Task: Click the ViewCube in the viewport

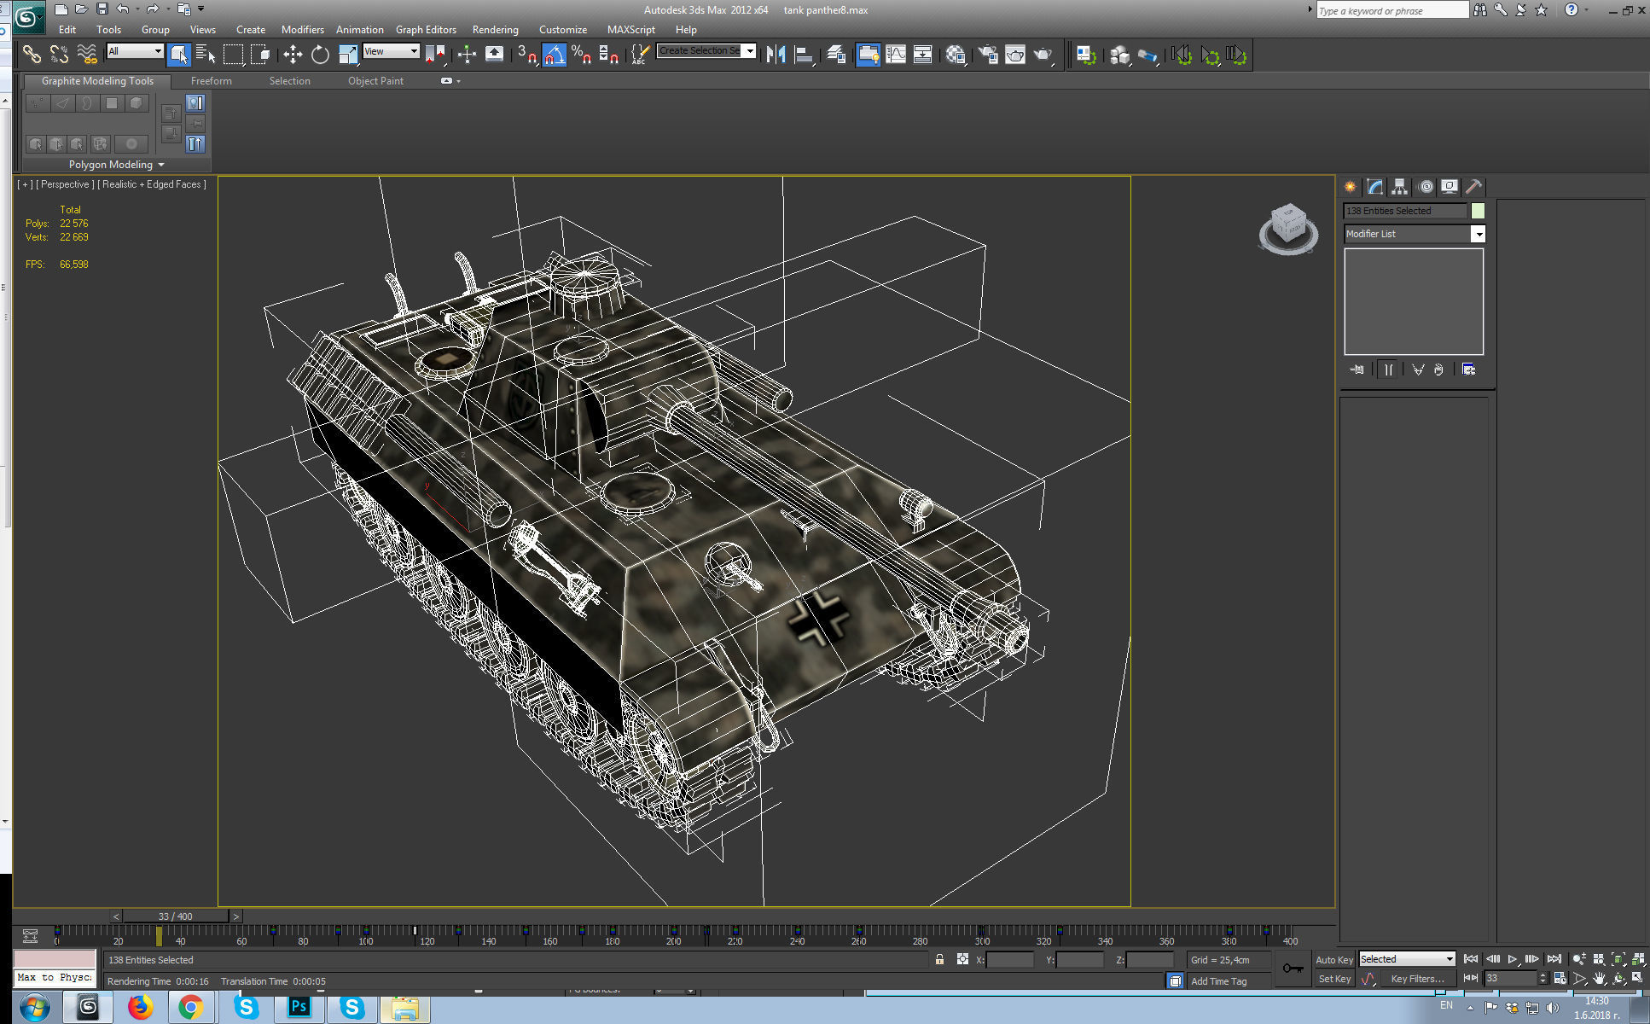Action: (x=1288, y=229)
